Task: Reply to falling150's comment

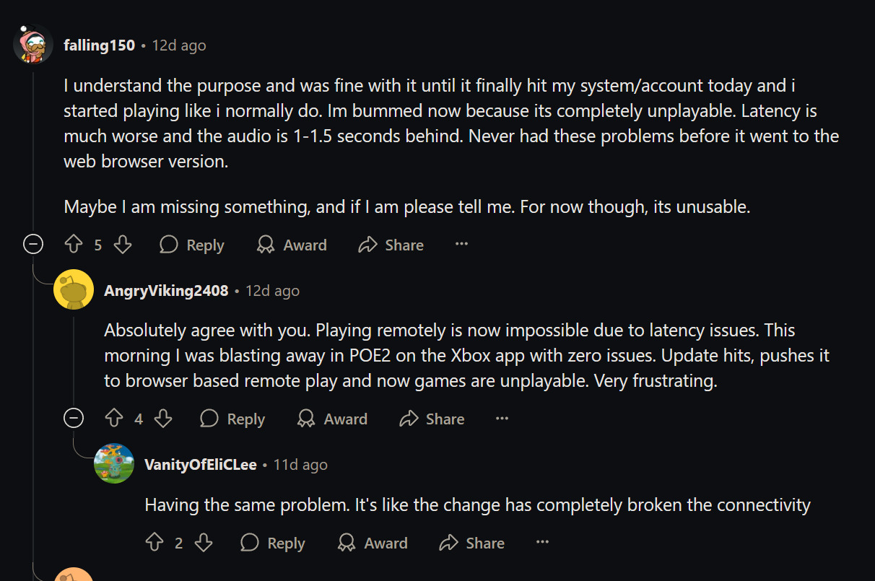Action: pos(192,245)
